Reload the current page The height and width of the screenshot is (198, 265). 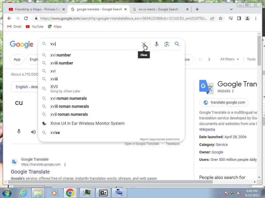(x=26, y=18)
